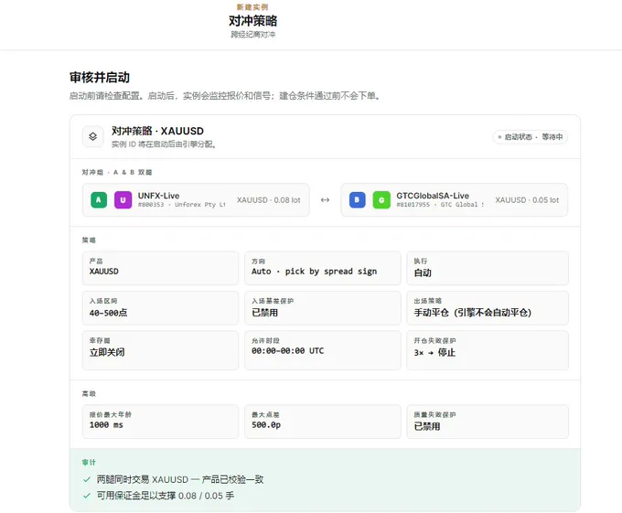Click the 审计 section label
Image resolution: width=622 pixels, height=513 pixels.
point(89,463)
